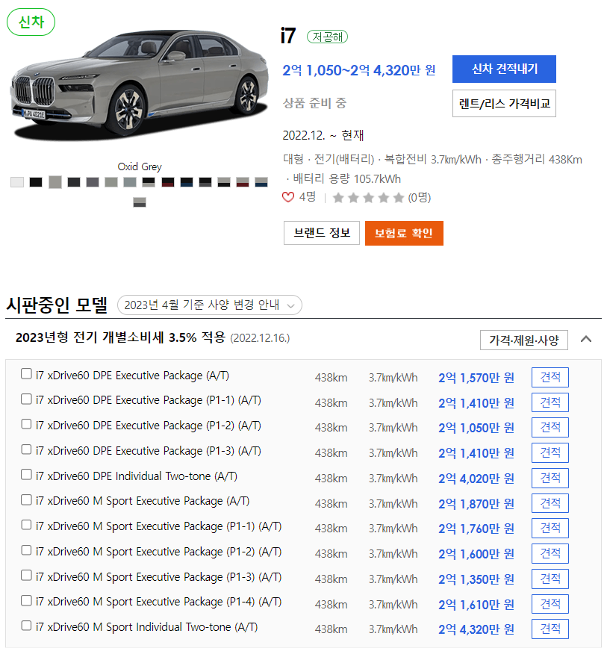Screen dimensions: 607x654
Task: Click the 시판중인 모델 heading
Action: [x=57, y=305]
